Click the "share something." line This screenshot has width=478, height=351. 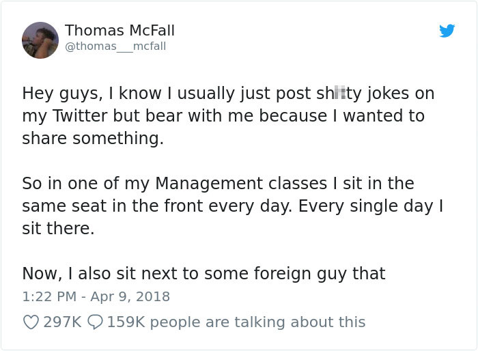click(93, 138)
